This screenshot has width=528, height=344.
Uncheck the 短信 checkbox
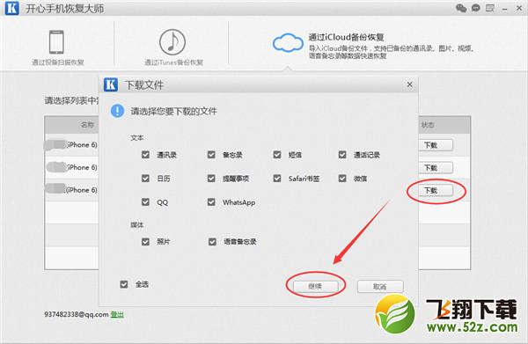point(277,155)
